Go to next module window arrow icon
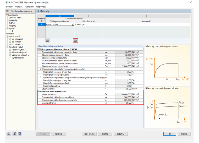Image resolution: width=199 pixels, height=143 pixels. [20, 134]
